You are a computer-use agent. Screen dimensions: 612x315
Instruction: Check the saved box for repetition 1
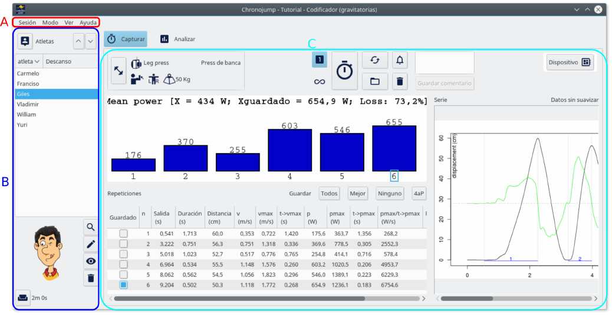coord(123,234)
